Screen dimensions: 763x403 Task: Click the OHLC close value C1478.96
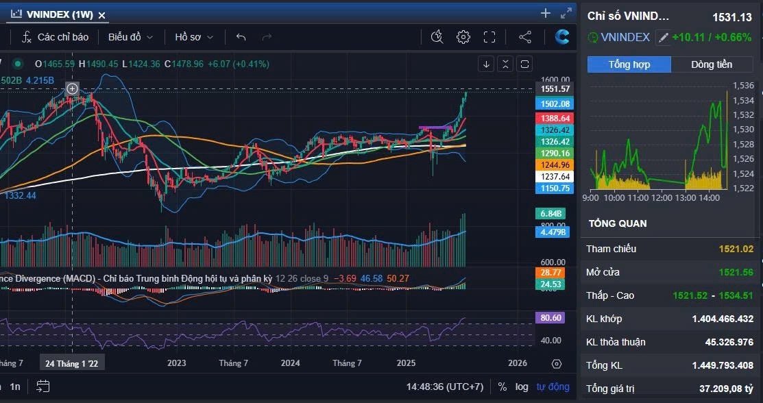(x=183, y=64)
